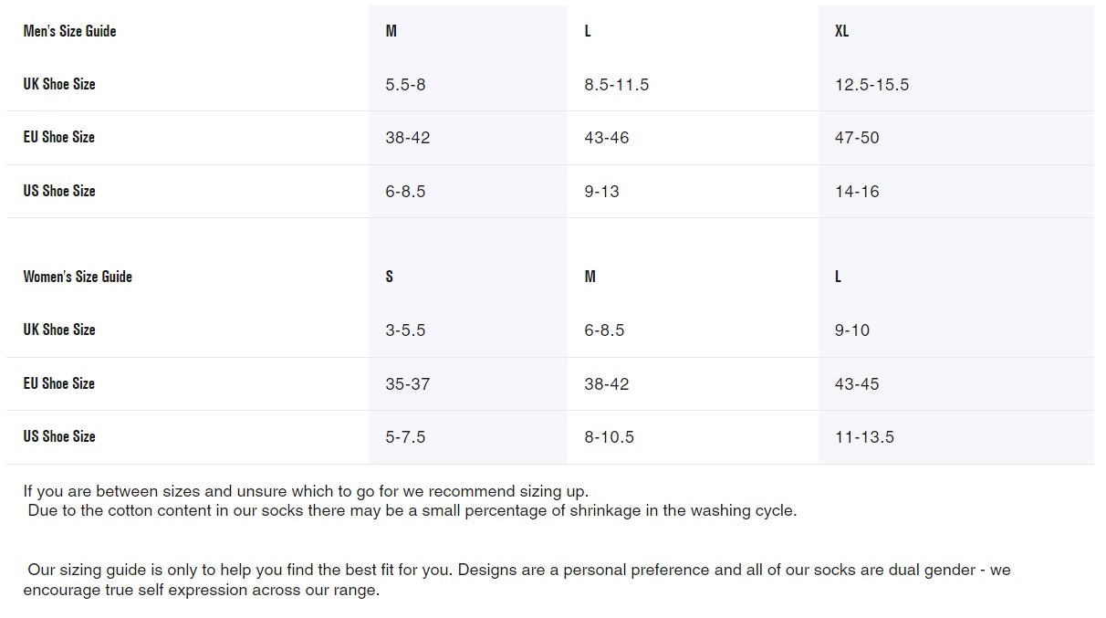
Task: Select the EU 43-45 size cell
Action: tap(857, 384)
